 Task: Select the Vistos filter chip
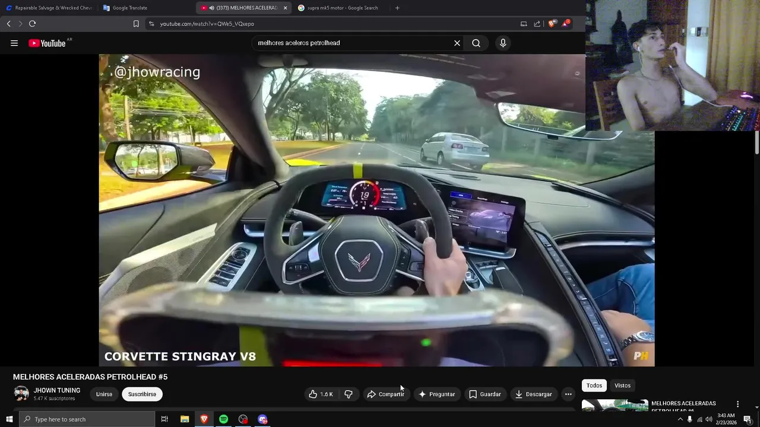pyautogui.click(x=622, y=385)
